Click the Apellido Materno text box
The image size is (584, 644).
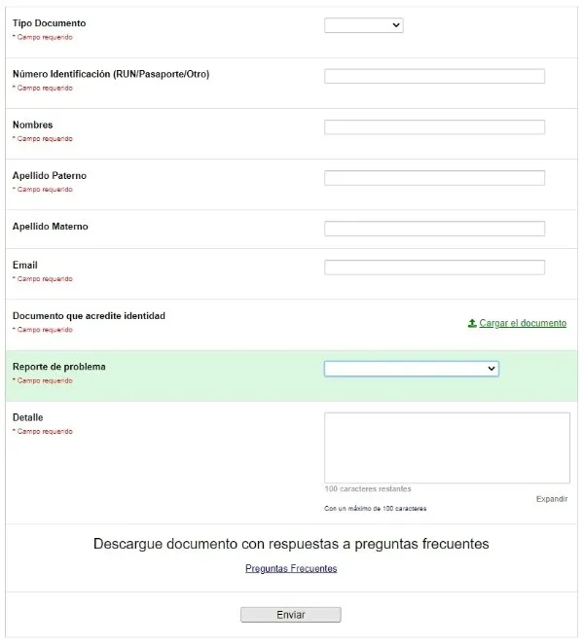pyautogui.click(x=434, y=229)
